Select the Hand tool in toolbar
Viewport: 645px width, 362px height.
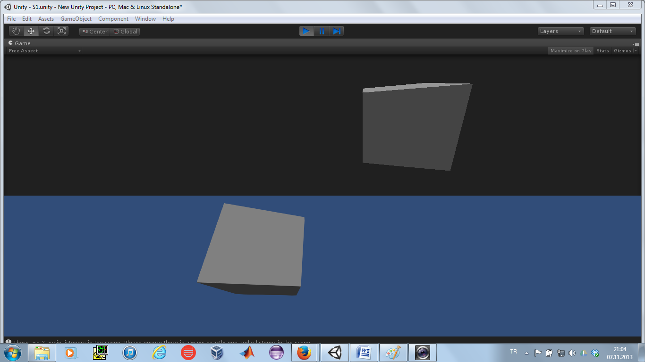17,31
